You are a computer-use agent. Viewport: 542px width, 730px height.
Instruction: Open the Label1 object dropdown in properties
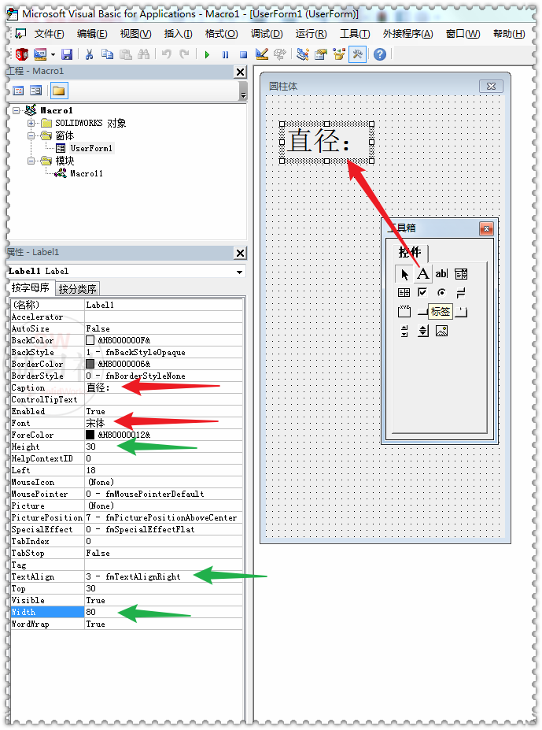(x=239, y=272)
